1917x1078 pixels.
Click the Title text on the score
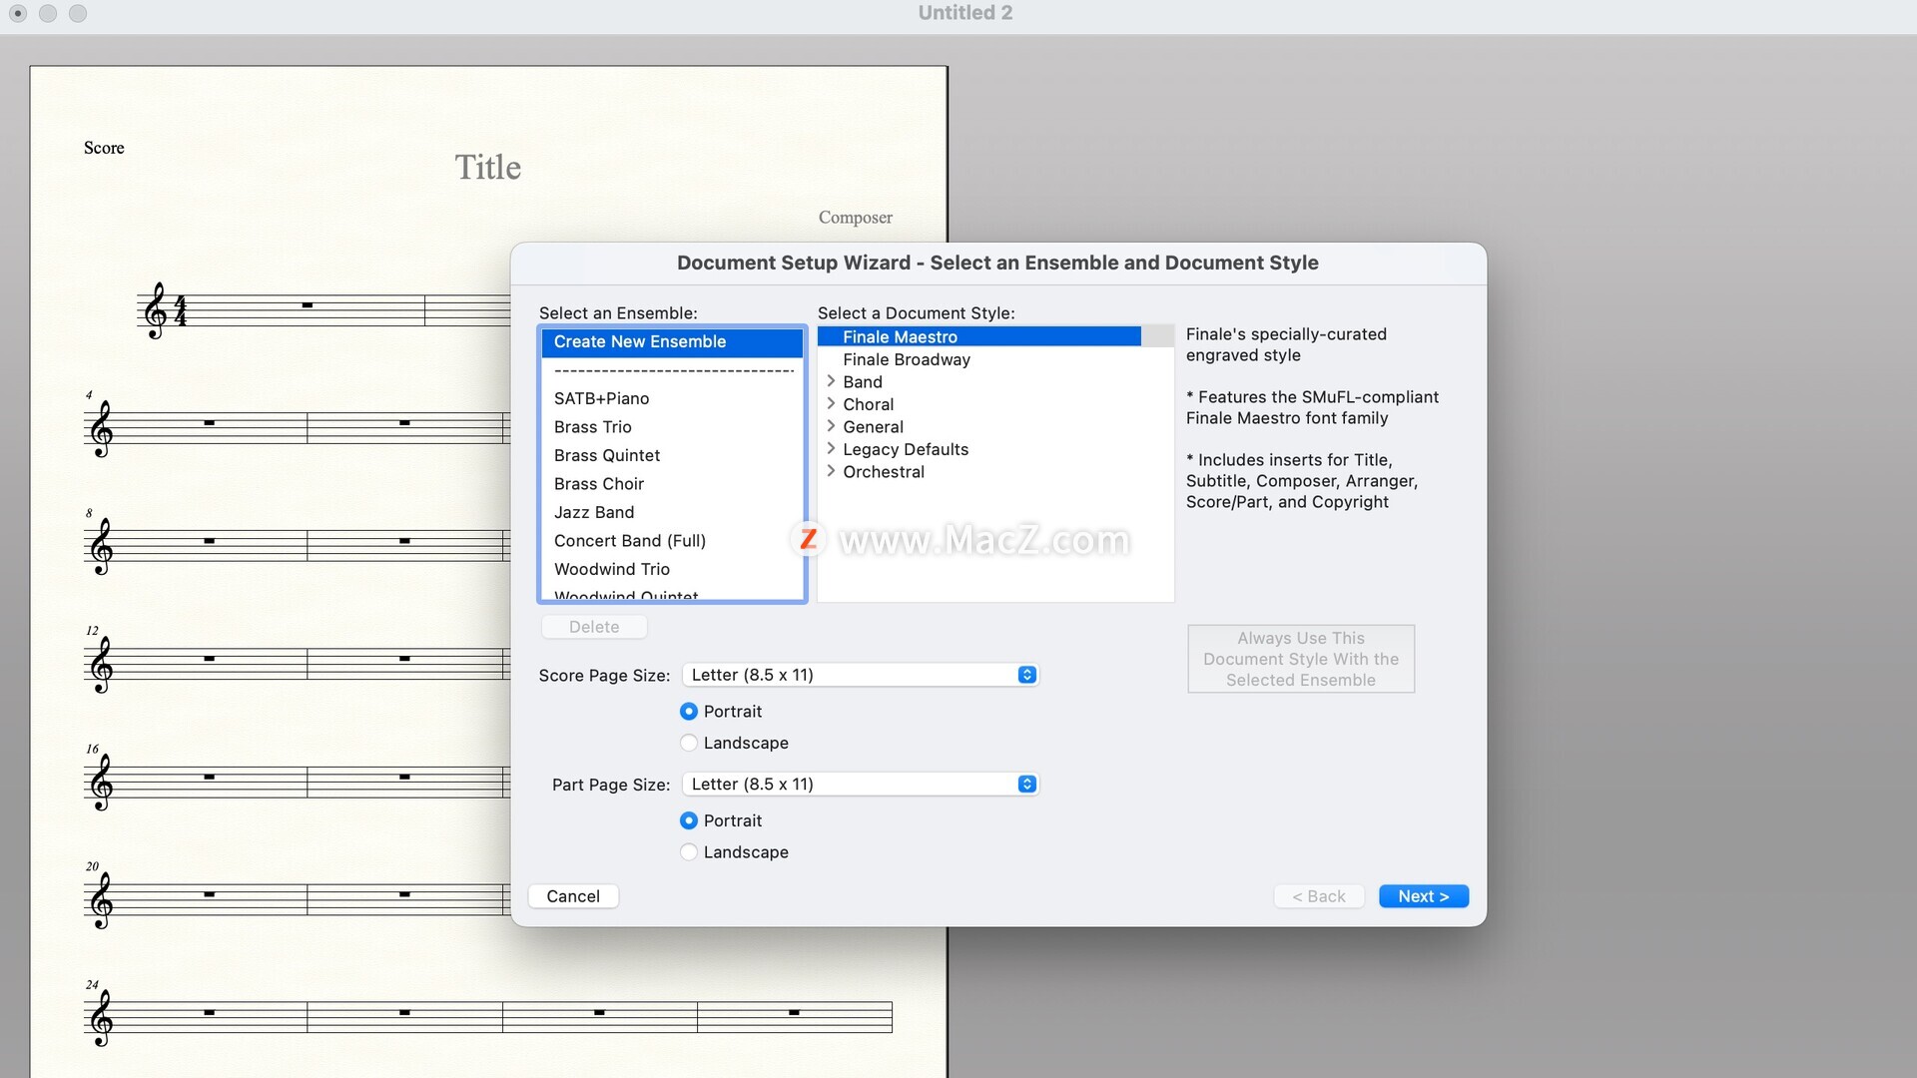(488, 167)
